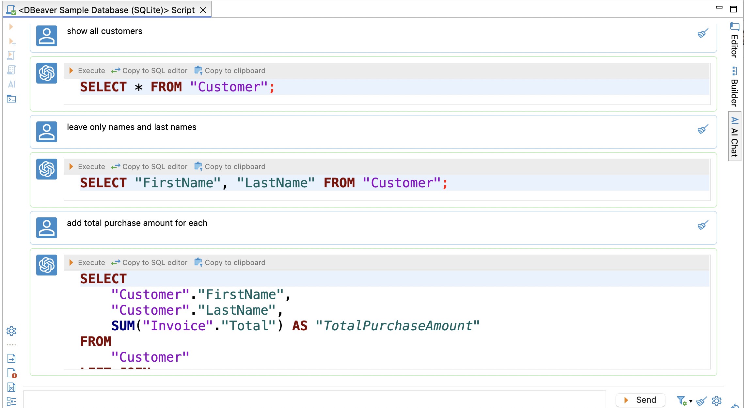745x408 pixels.
Task: Clear the 'add total purchase amount' message via broom
Action: (702, 224)
